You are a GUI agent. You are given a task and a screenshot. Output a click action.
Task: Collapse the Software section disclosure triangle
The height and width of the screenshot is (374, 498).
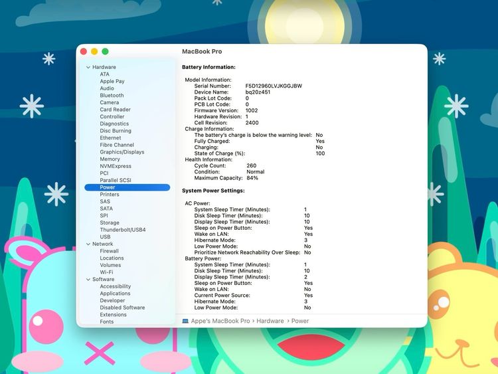pyautogui.click(x=88, y=279)
